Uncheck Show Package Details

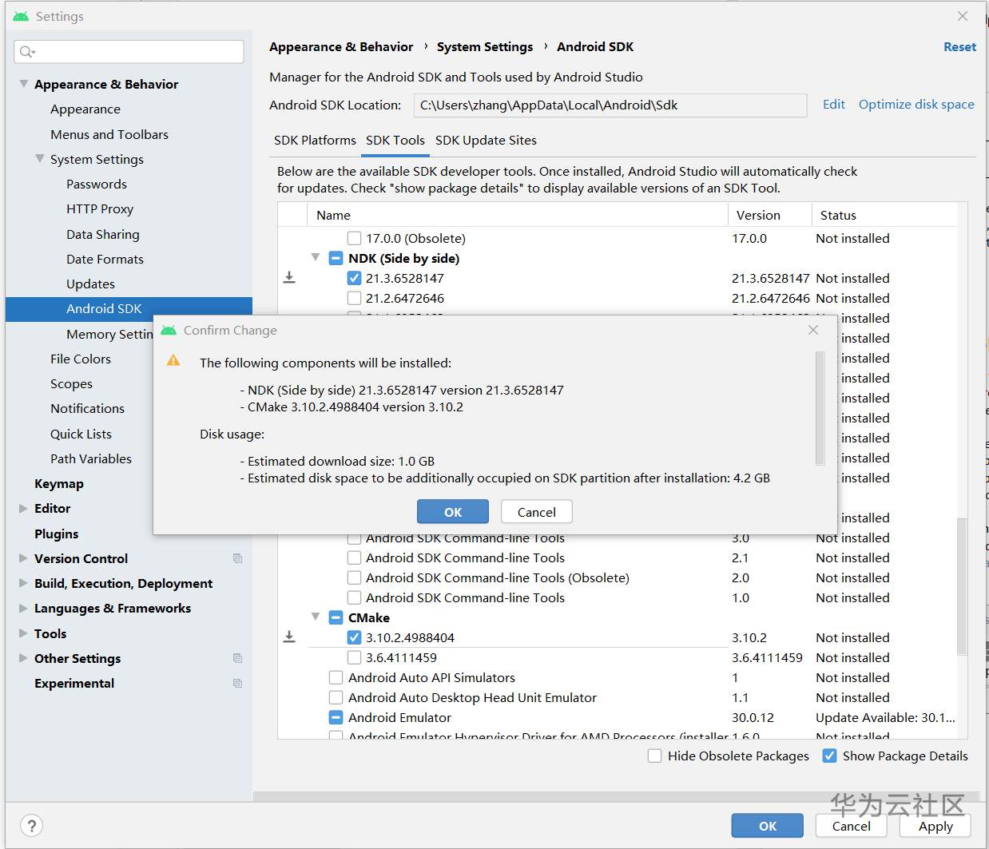[830, 756]
